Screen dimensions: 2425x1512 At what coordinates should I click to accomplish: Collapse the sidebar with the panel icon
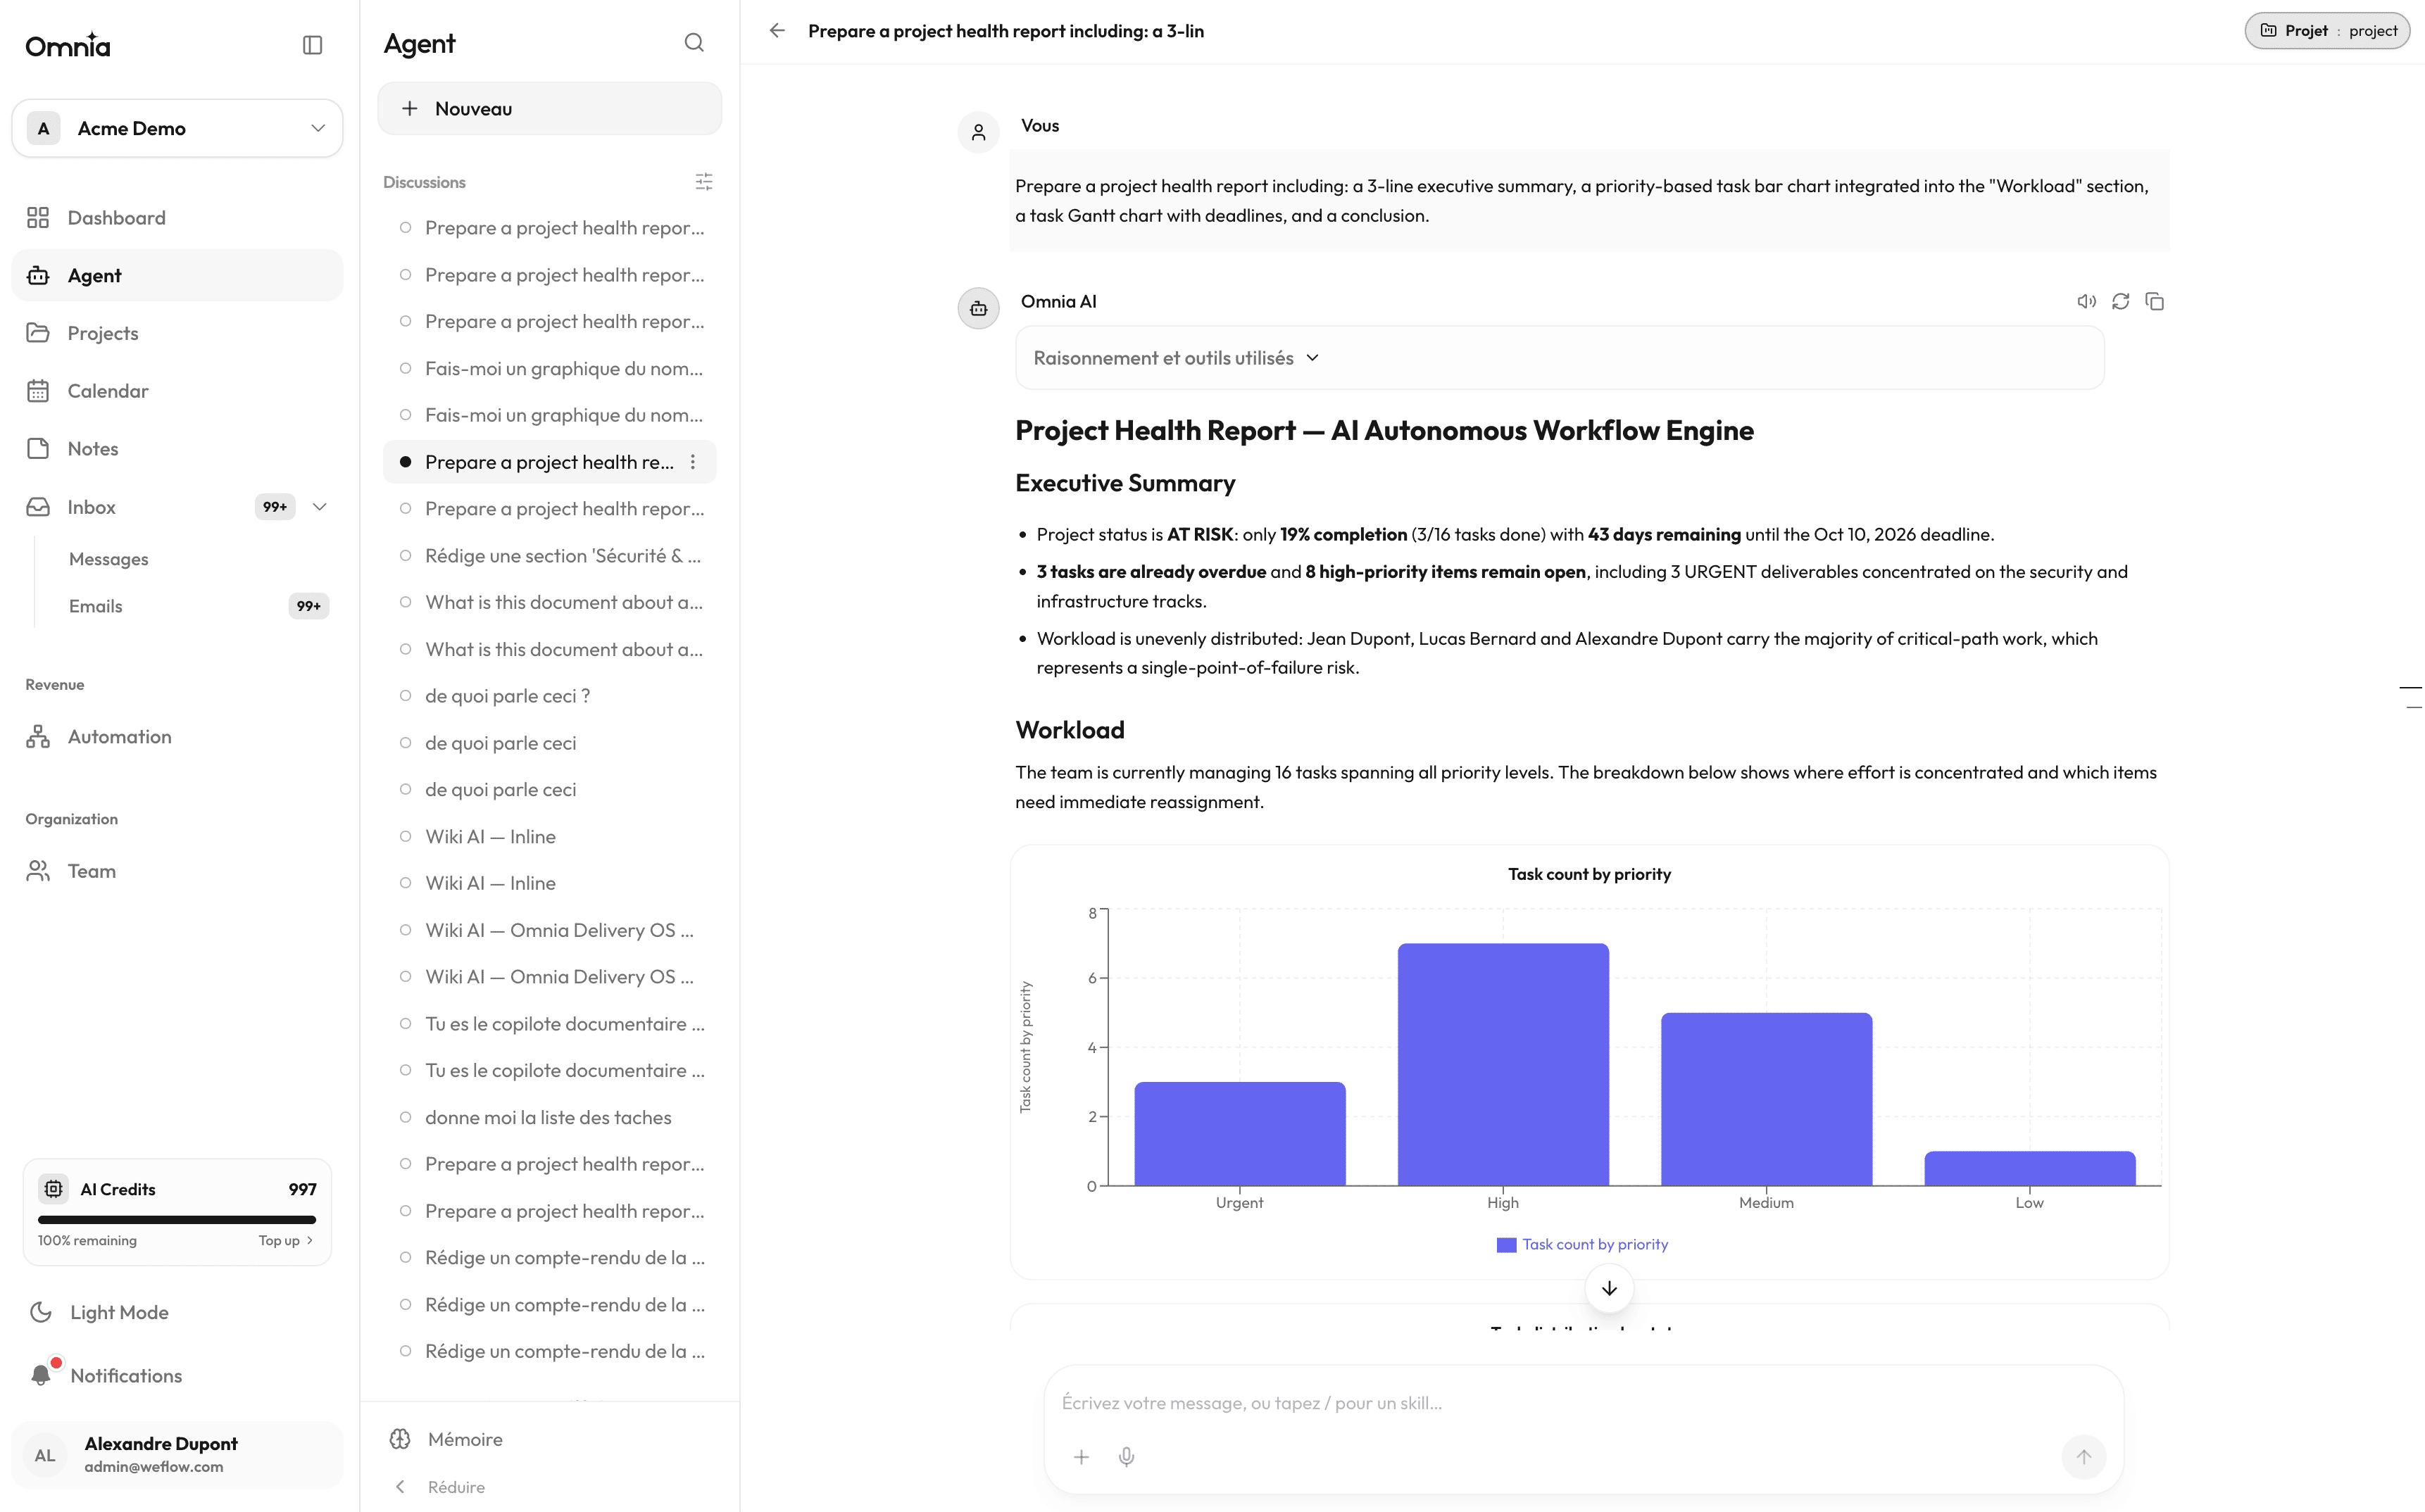(312, 45)
